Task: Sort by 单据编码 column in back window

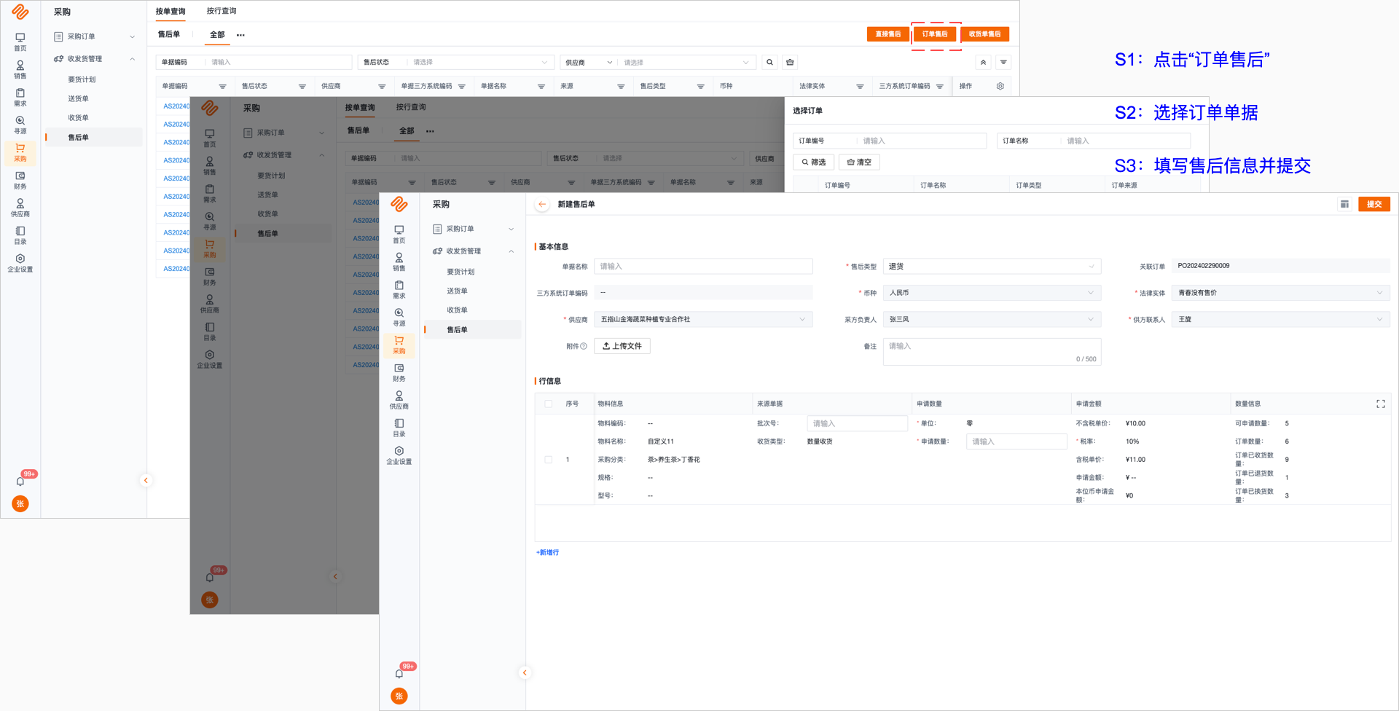Action: [223, 87]
